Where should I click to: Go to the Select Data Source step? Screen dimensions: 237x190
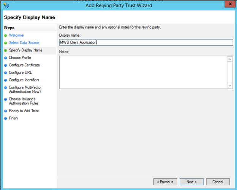pos(24,43)
